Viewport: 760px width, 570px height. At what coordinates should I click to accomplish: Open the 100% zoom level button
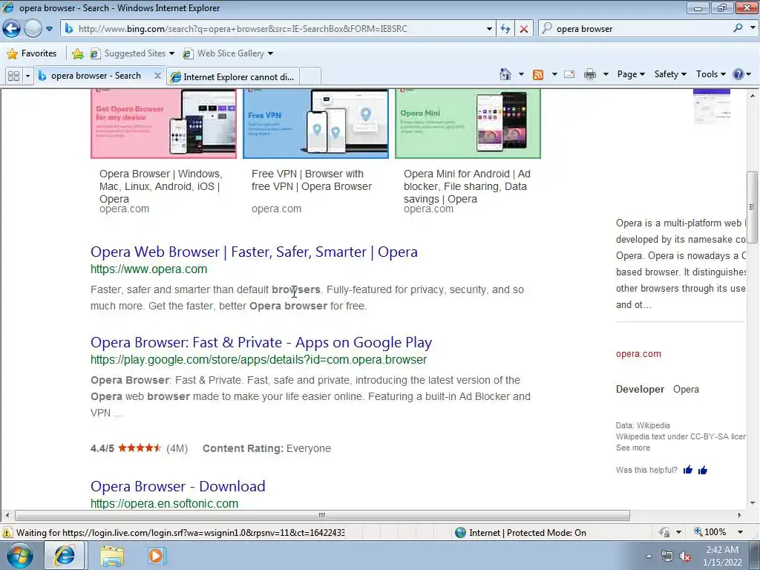(x=710, y=532)
